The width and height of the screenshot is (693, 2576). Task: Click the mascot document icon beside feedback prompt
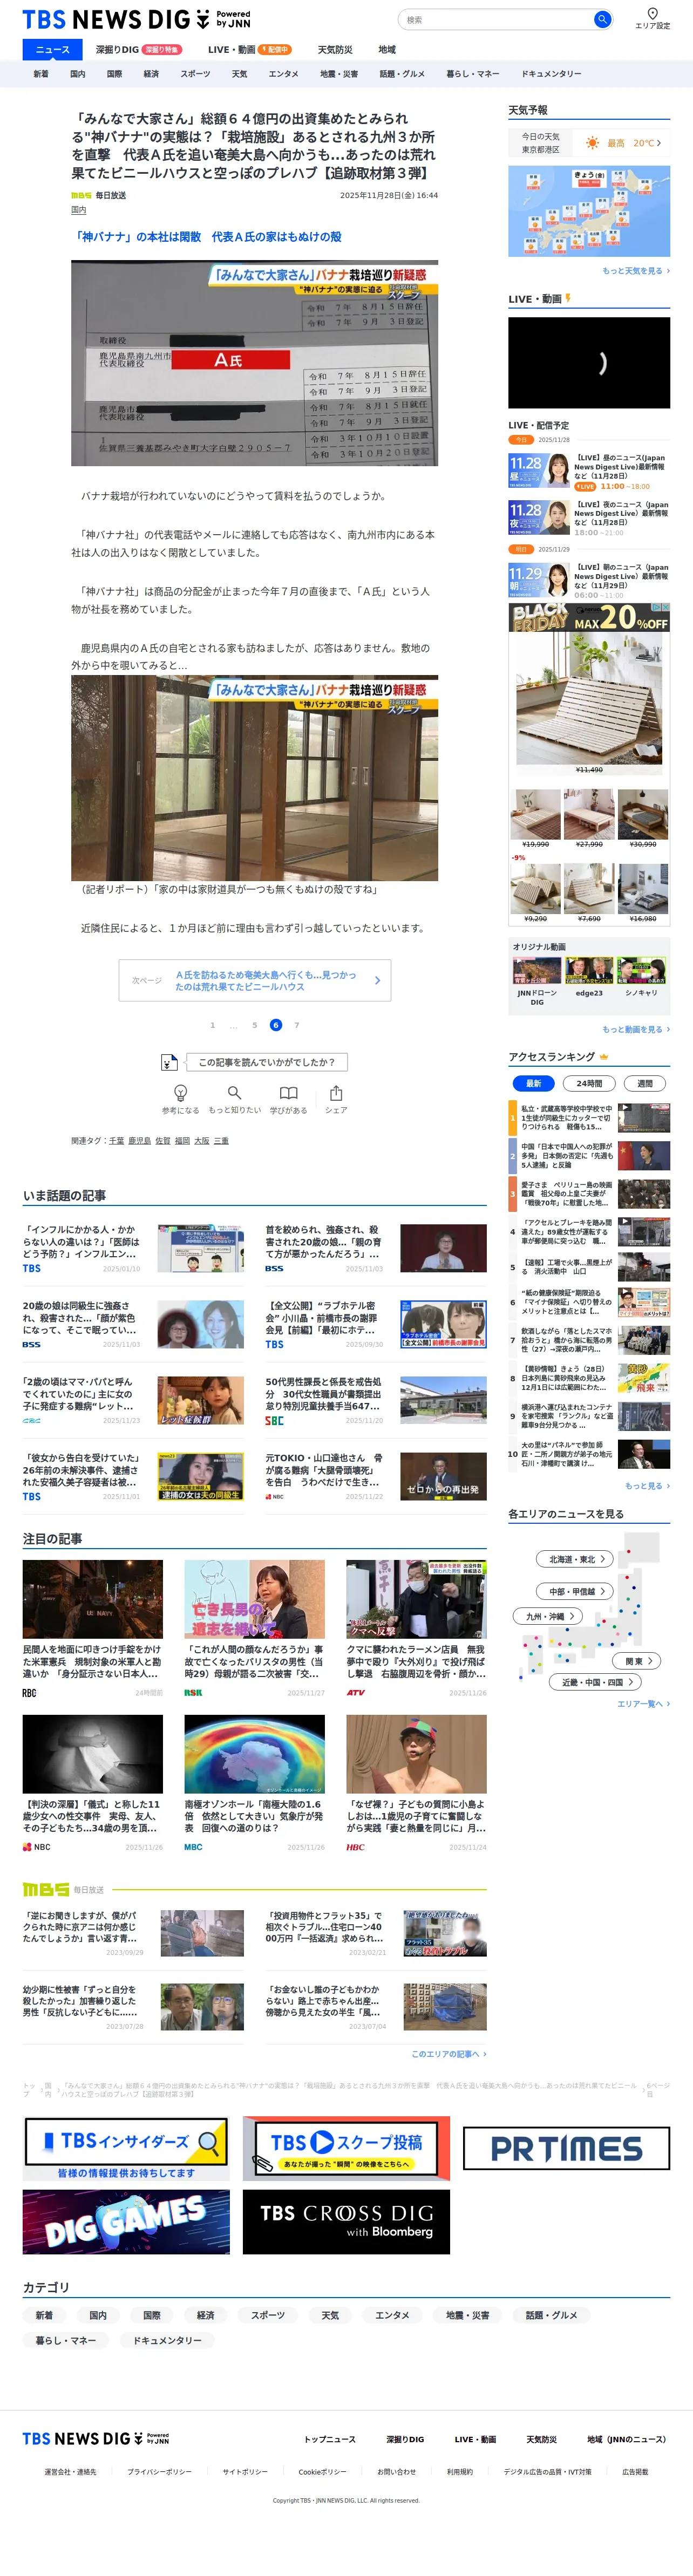tap(169, 1062)
